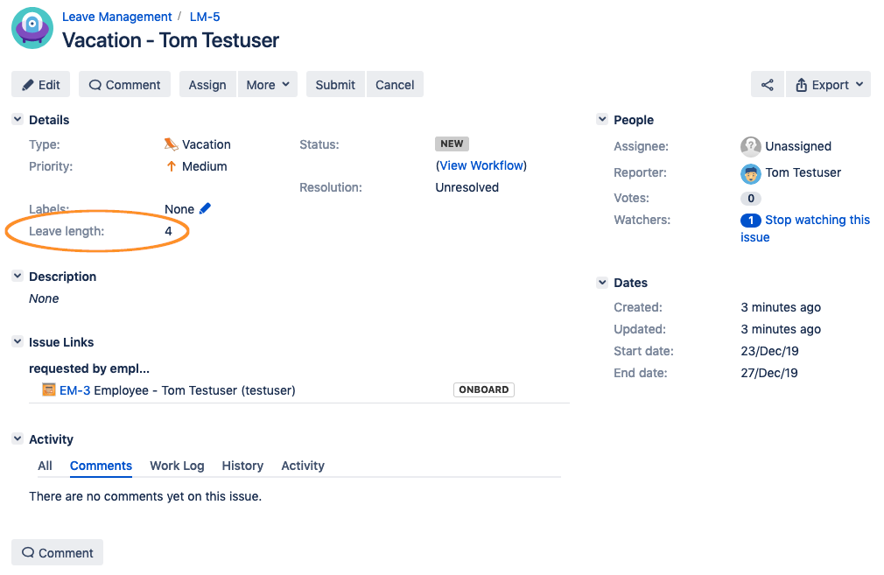The image size is (884, 575).
Task: Open the More dropdown menu
Action: coord(268,85)
